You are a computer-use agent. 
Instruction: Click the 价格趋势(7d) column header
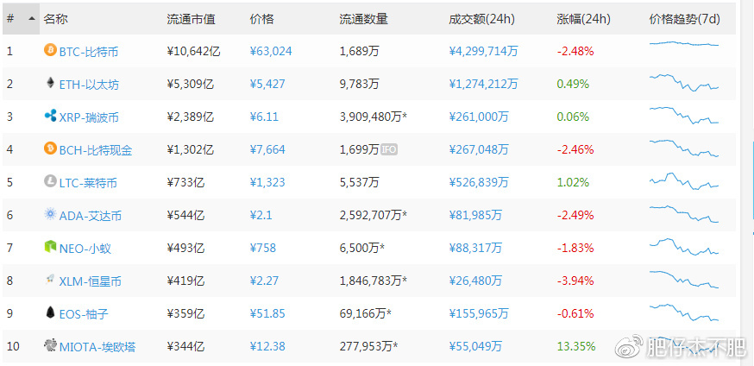click(x=684, y=19)
